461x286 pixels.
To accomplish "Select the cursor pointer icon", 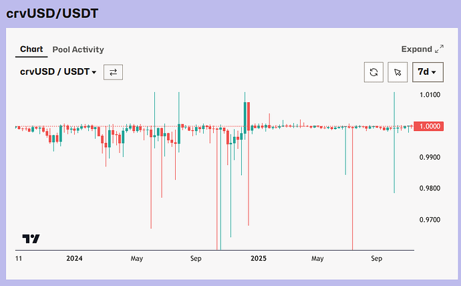I will pyautogui.click(x=398, y=71).
